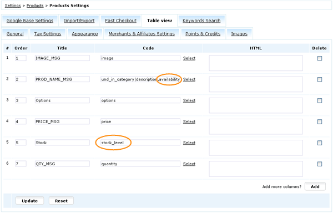This screenshot has width=333, height=213.
Task: Click the code field containing options
Action: (140, 100)
